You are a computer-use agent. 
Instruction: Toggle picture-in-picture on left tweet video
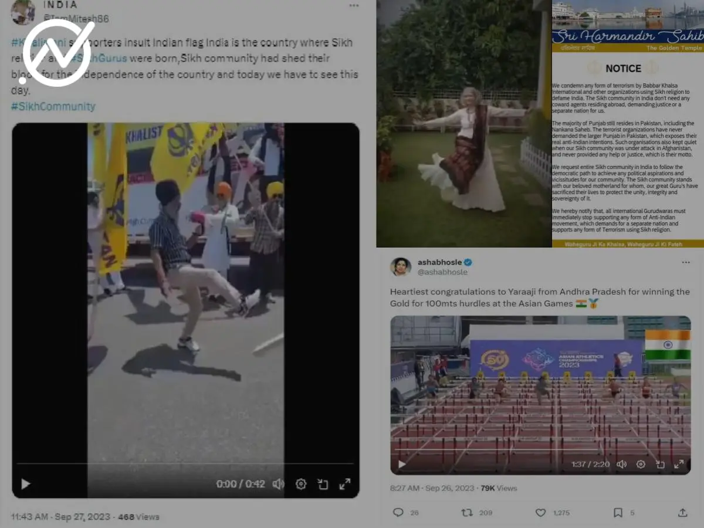point(323,484)
